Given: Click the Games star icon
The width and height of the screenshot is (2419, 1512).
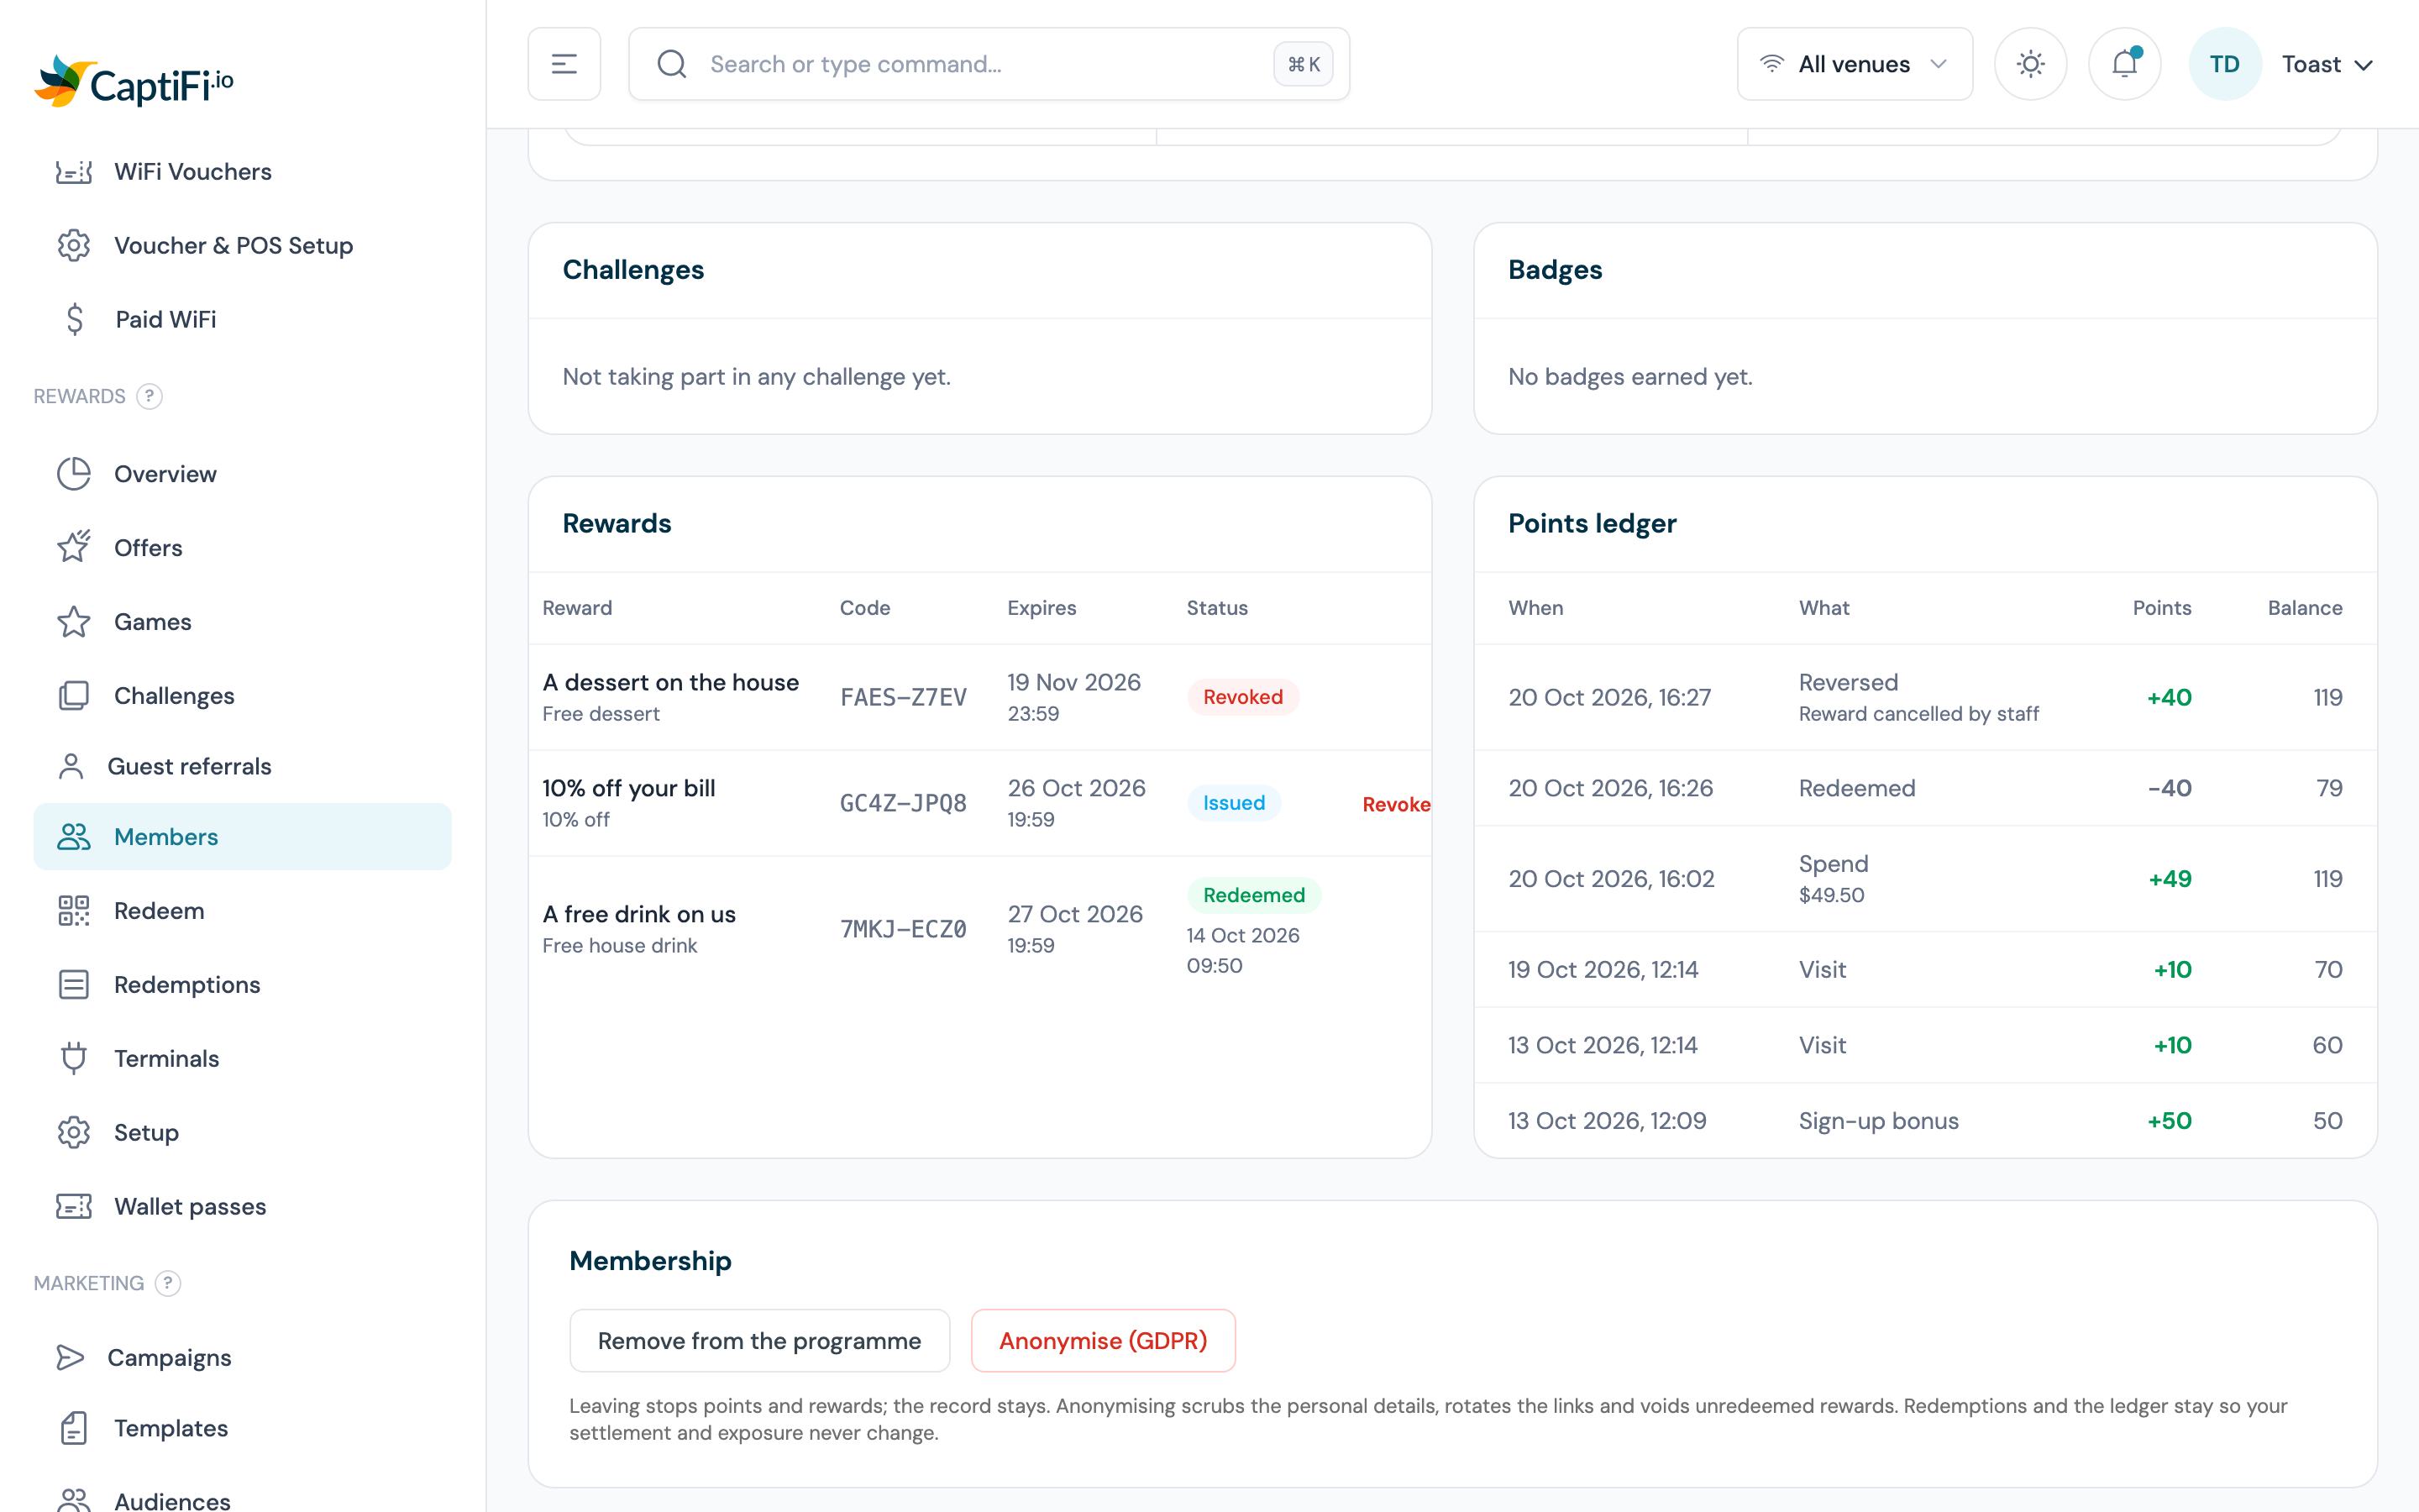Looking at the screenshot, I should tap(74, 622).
